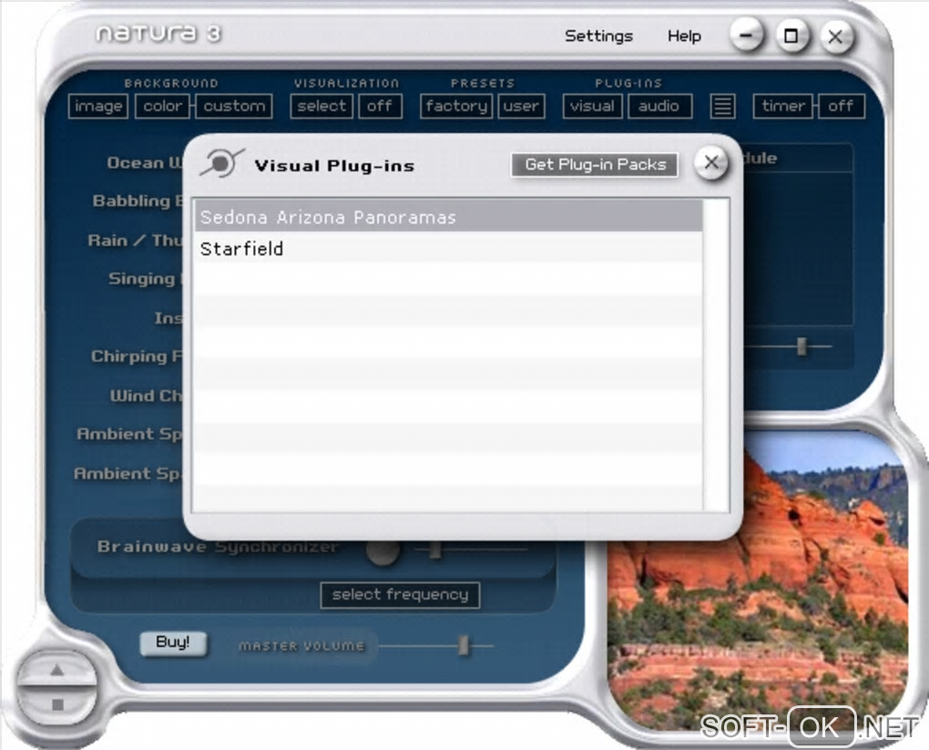Click the list icon beside audio

pyautogui.click(x=723, y=107)
